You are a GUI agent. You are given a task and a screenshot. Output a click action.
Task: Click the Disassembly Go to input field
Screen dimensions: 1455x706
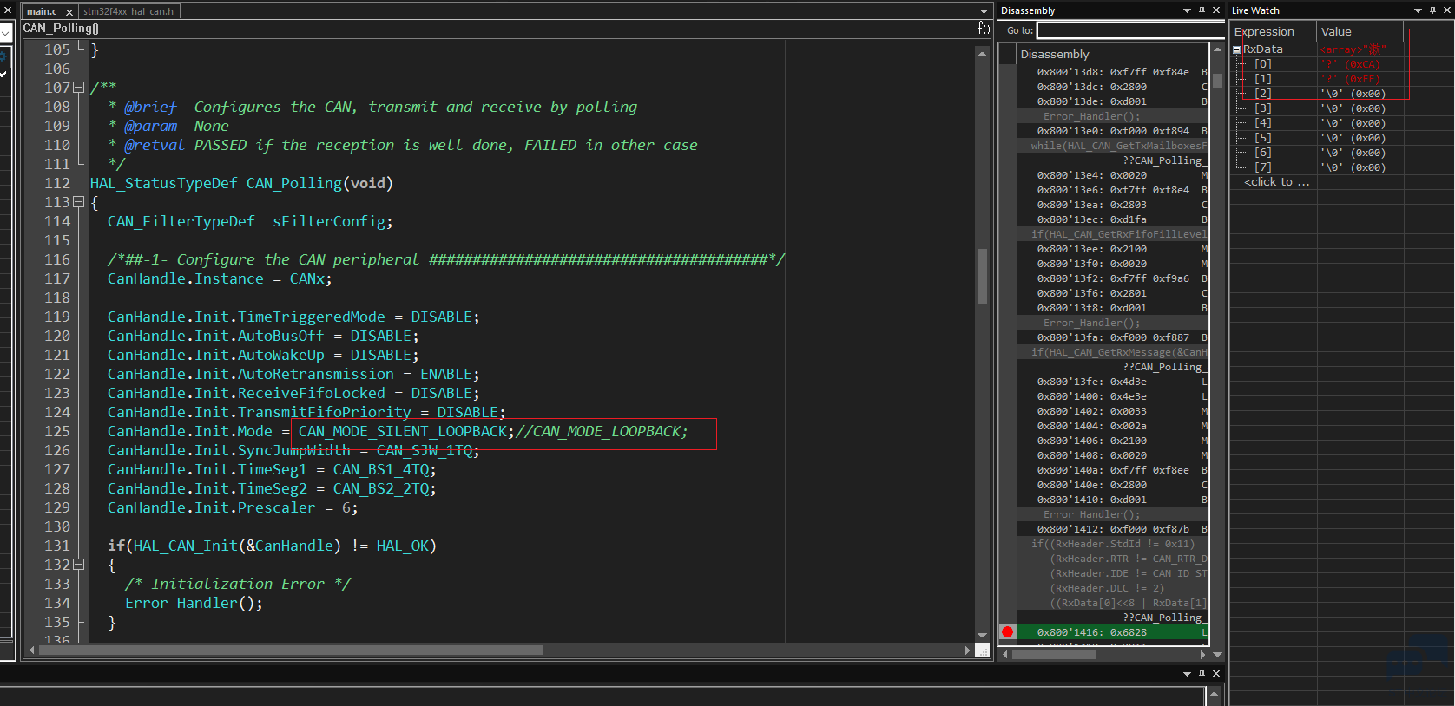point(1130,30)
